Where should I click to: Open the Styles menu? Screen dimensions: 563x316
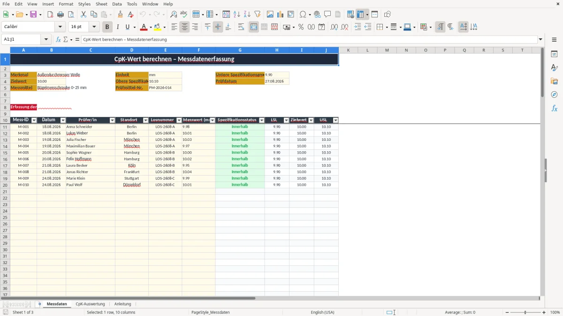(84, 4)
